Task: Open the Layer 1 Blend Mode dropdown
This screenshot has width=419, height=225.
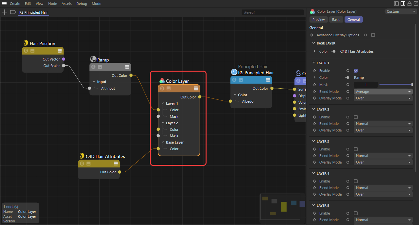Action: coord(383,92)
